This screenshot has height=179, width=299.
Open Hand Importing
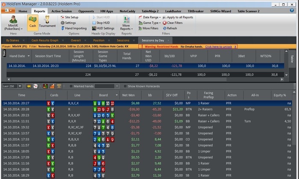point(74,28)
